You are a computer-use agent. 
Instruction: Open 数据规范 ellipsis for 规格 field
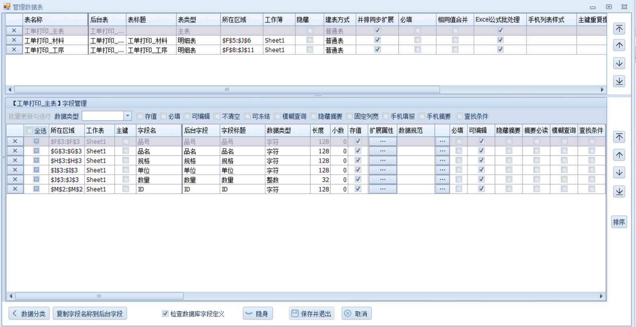point(442,161)
